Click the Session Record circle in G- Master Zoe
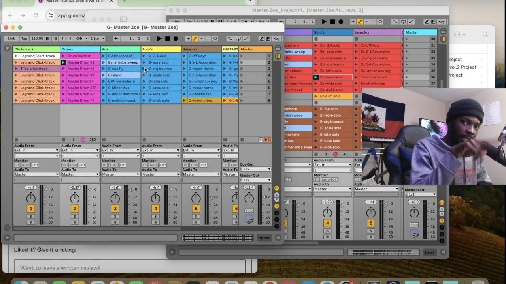This screenshot has height=284, width=506. pyautogui.click(x=215, y=39)
